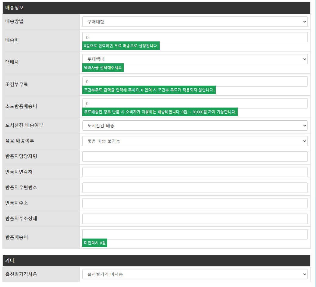Click the '택배사를 선택해주세요' hint label
This screenshot has width=316, height=287.
(x=103, y=68)
